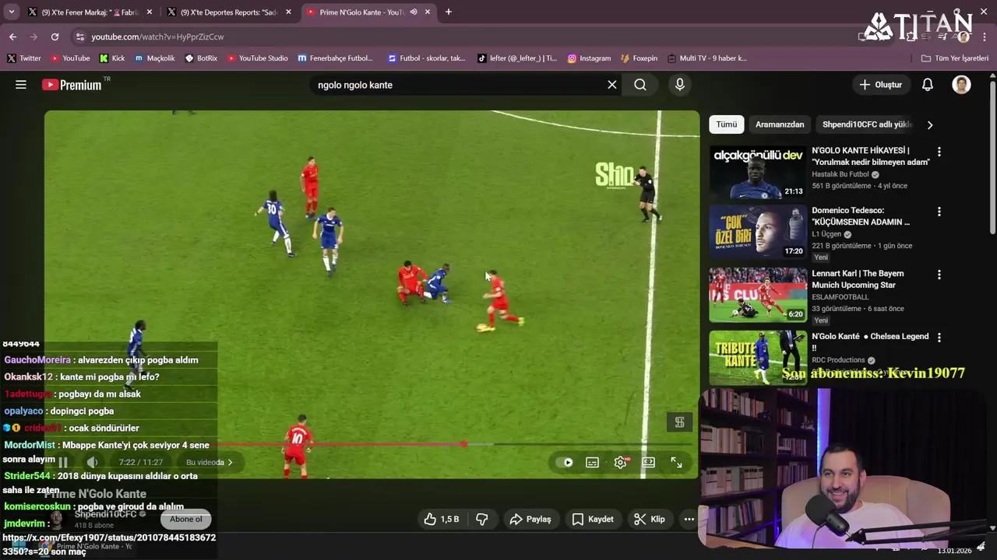Viewport: 997px width, 560px height.
Task: Dislike the video with thumbs down
Action: (482, 519)
